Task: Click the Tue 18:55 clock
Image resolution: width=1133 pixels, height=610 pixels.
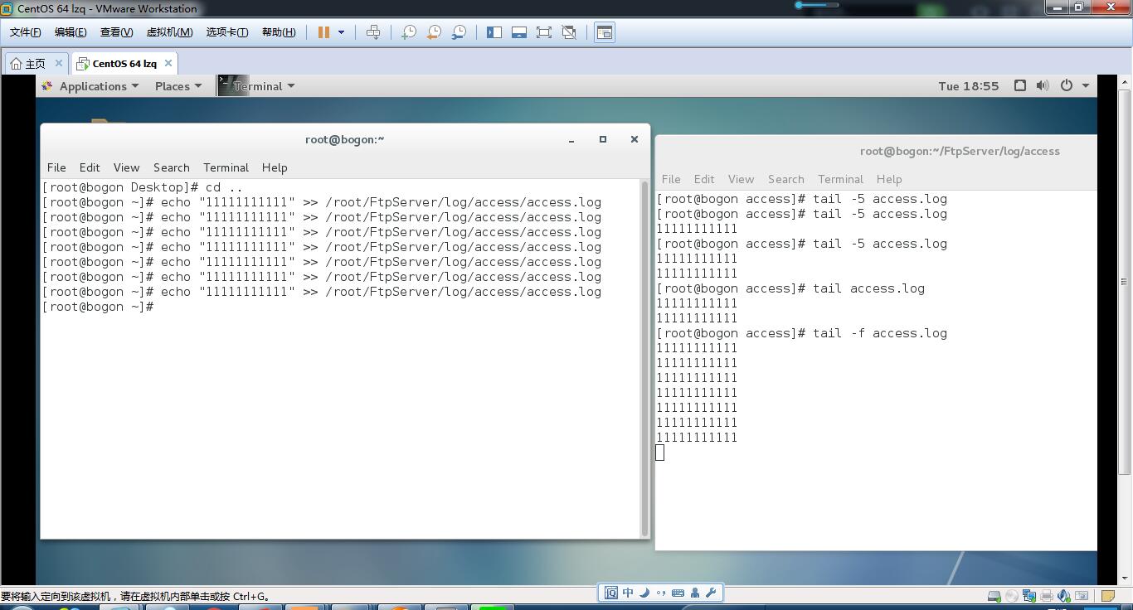Action: [x=969, y=86]
